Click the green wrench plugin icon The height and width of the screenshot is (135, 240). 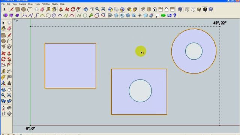(x=91, y=15)
